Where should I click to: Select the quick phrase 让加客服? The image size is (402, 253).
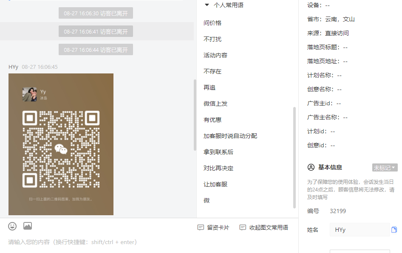(215, 184)
